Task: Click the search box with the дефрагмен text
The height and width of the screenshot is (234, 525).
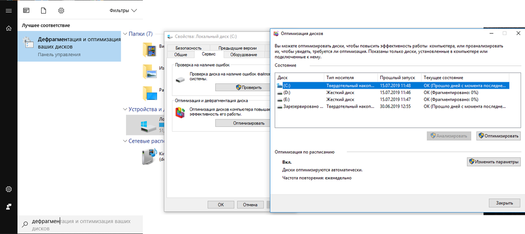Action: coord(80,225)
